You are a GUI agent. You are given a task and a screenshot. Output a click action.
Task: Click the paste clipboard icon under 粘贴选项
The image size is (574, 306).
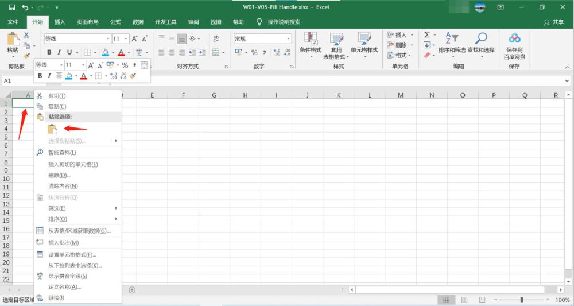tap(52, 129)
